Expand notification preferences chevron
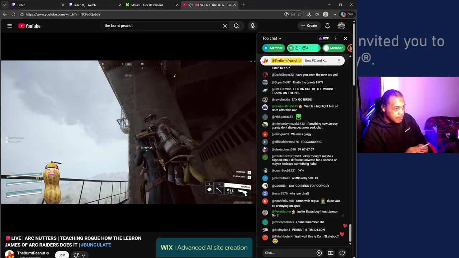This screenshot has width=459, height=258. (83, 255)
